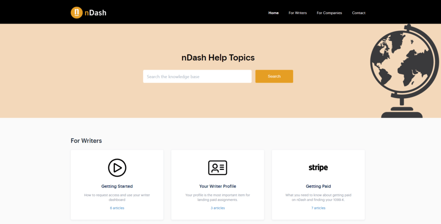Click the description mentioning 1099-K
441x224 pixels.
click(318, 197)
